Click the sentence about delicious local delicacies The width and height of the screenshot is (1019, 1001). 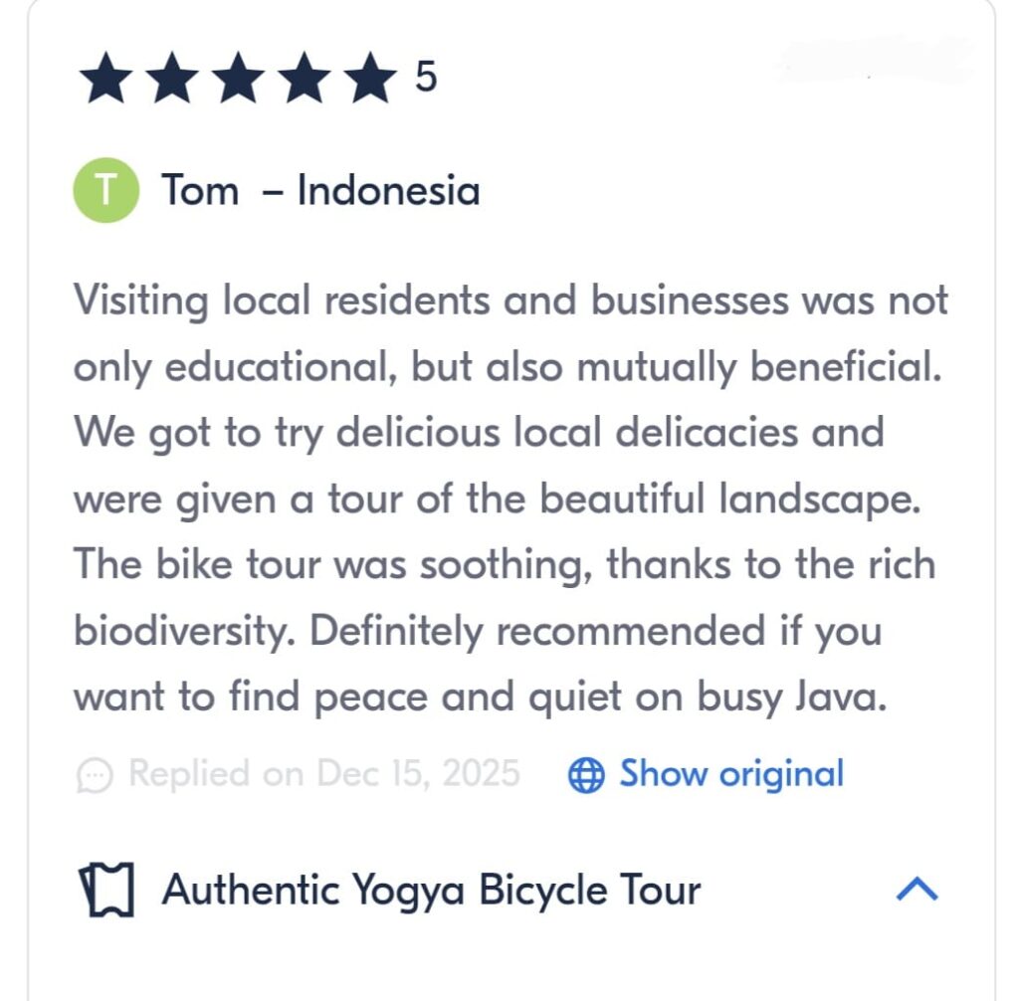point(478,433)
